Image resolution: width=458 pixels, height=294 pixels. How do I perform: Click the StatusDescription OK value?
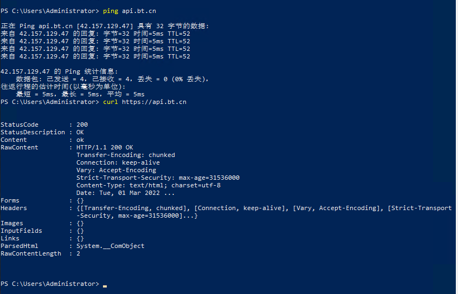(x=80, y=132)
